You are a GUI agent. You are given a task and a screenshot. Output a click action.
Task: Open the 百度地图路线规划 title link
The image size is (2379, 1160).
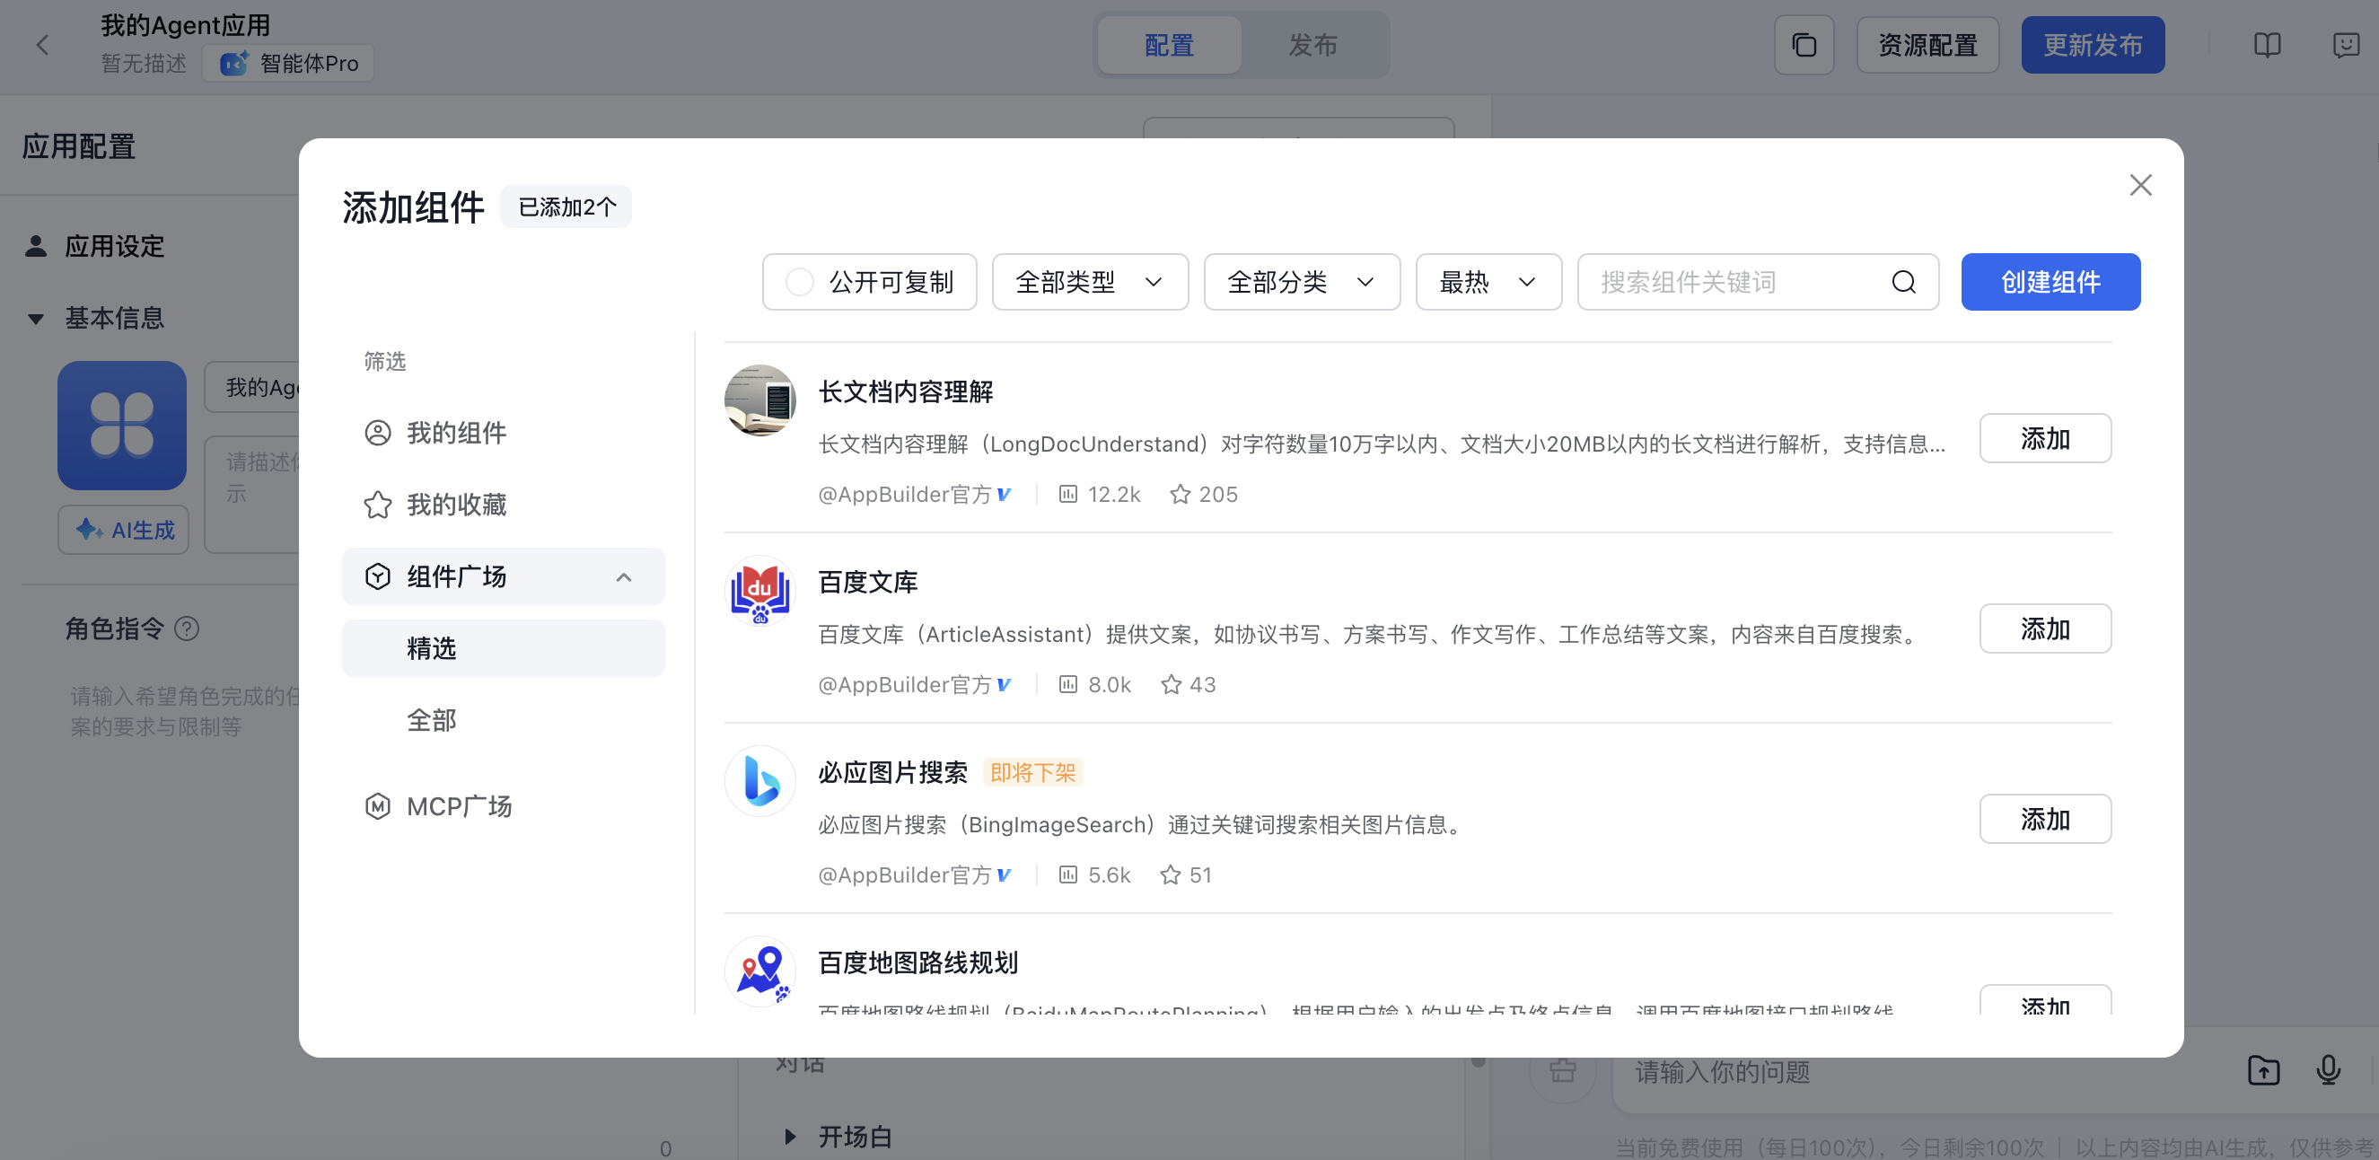coord(917,962)
